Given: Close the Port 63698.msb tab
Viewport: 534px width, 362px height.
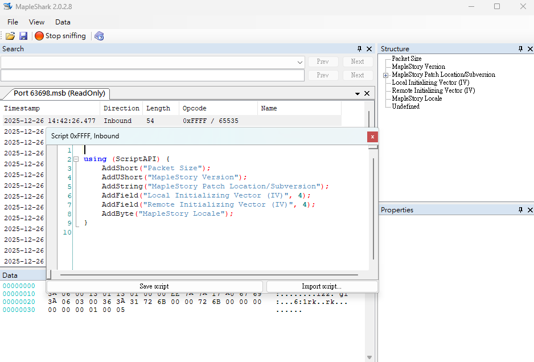Looking at the screenshot, I should click(x=367, y=93).
